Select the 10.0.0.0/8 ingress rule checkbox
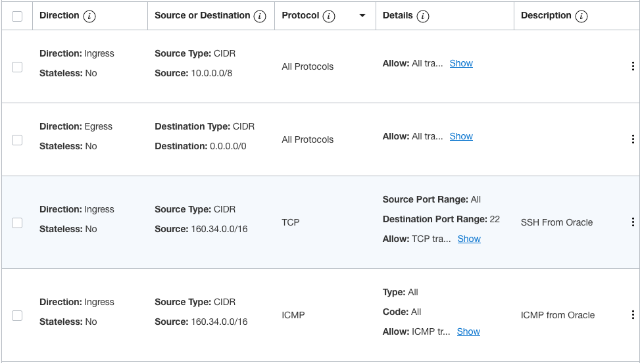Image resolution: width=640 pixels, height=363 pixels. pyautogui.click(x=17, y=67)
